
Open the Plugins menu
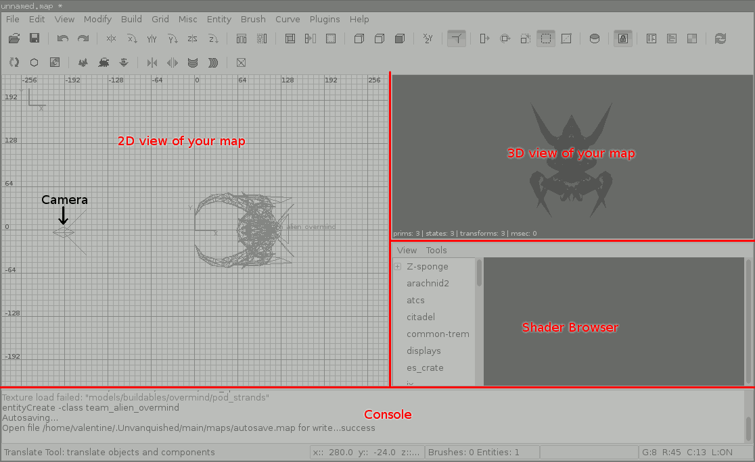point(325,20)
